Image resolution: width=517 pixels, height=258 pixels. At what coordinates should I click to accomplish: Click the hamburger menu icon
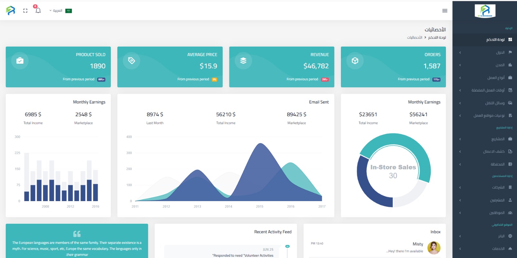tap(445, 11)
